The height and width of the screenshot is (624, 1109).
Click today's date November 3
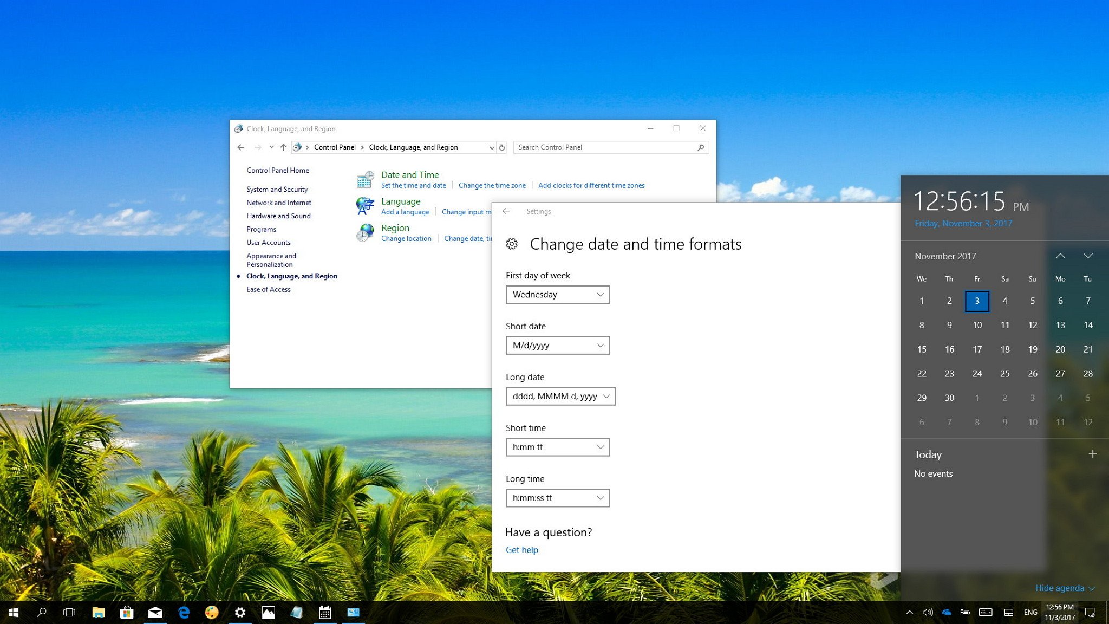pyautogui.click(x=977, y=300)
